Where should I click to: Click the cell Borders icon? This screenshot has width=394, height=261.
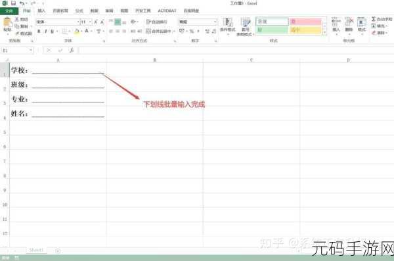(65, 31)
